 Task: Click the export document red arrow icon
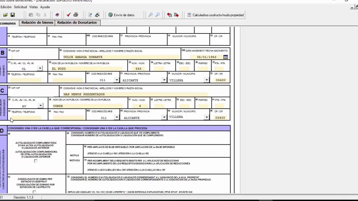(176, 15)
